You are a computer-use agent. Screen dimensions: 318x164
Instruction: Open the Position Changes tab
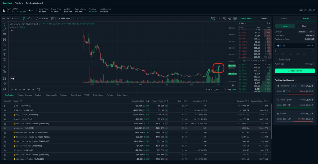pyautogui.click(x=25, y=95)
